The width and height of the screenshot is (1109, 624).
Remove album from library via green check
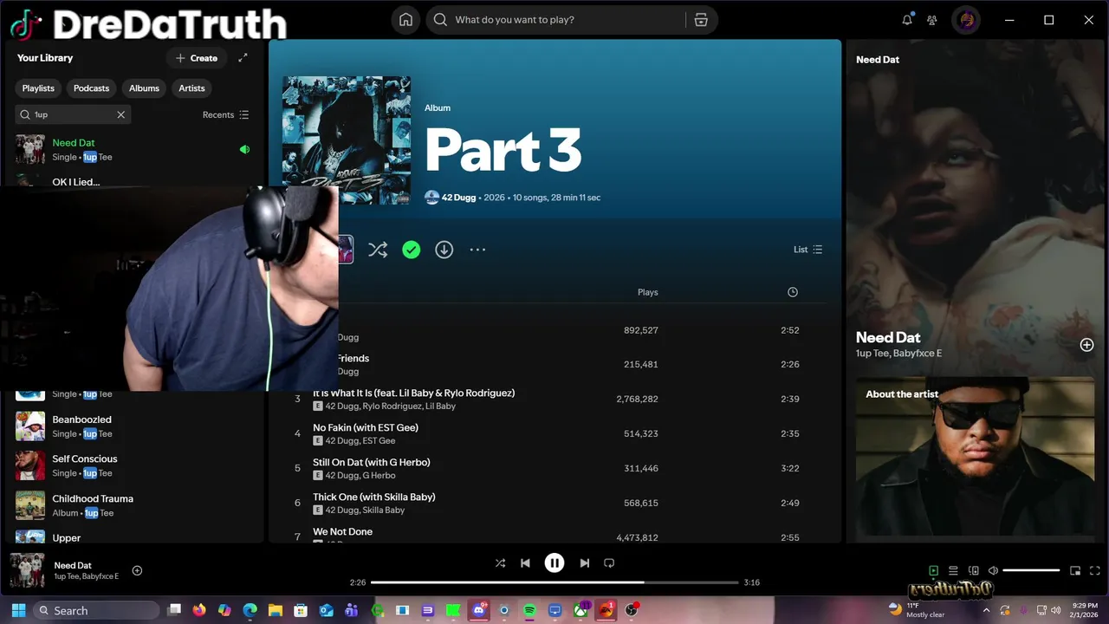pos(411,250)
